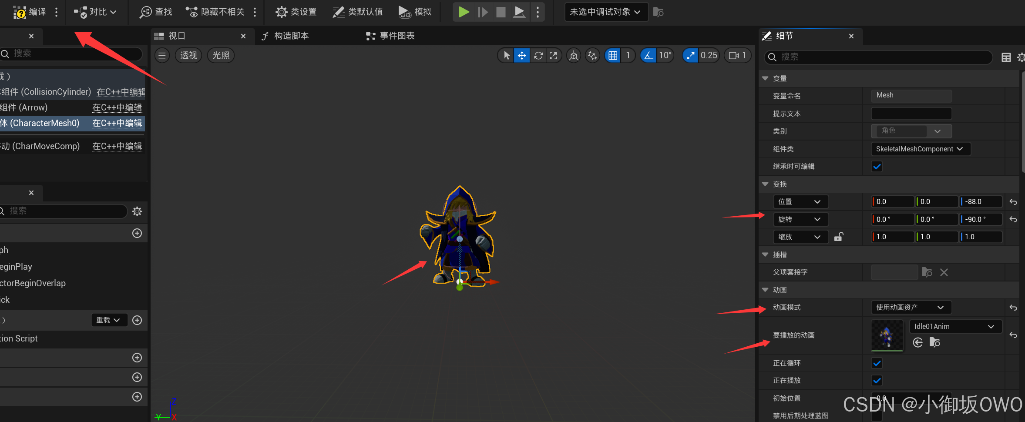Open Animation Mode dropdown 使用动画资产
The height and width of the screenshot is (422, 1025).
coord(911,307)
